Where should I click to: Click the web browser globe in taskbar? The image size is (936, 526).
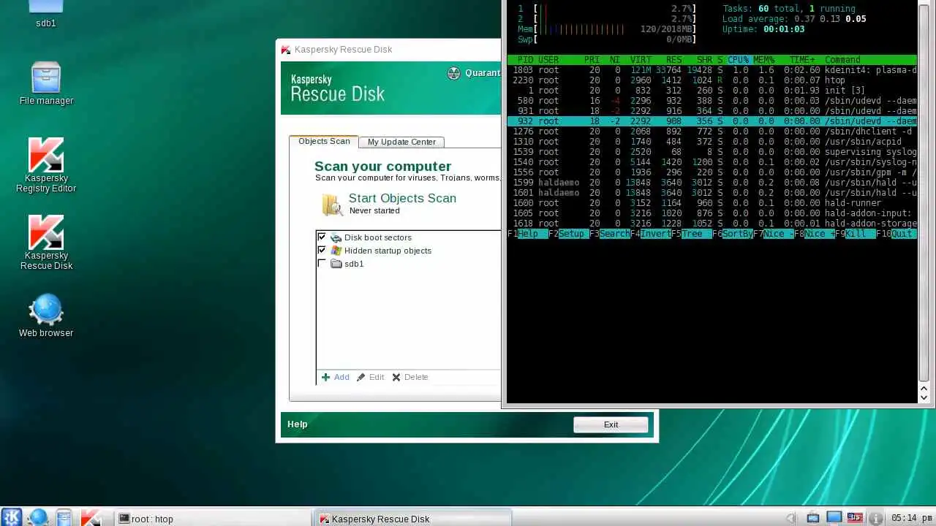(38, 518)
